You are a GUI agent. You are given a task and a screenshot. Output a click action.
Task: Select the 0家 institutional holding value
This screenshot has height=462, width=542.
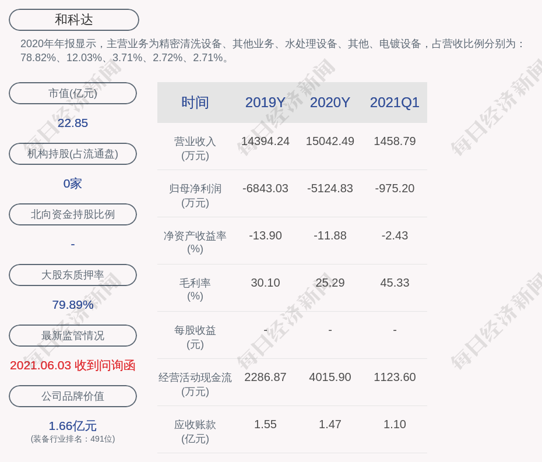click(x=73, y=184)
